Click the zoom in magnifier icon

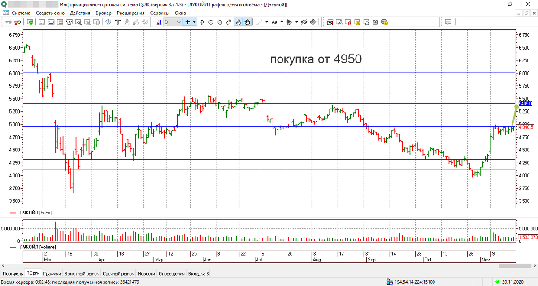coord(211,22)
